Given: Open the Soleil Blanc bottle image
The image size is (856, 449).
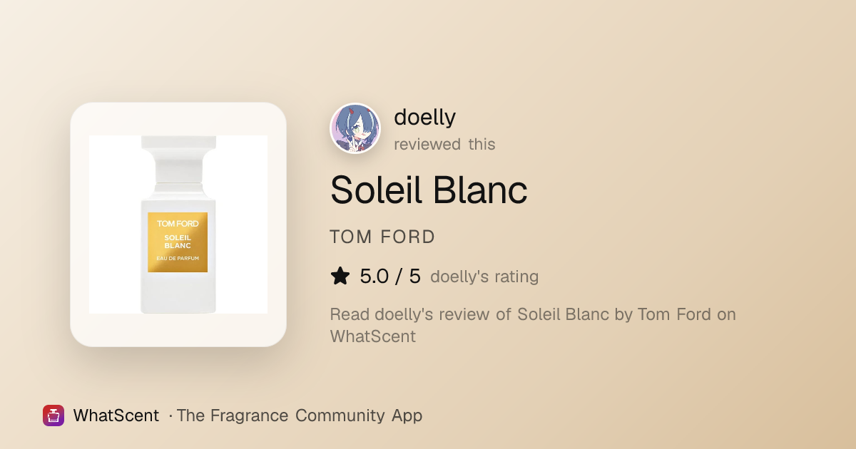Looking at the screenshot, I should 178,224.
